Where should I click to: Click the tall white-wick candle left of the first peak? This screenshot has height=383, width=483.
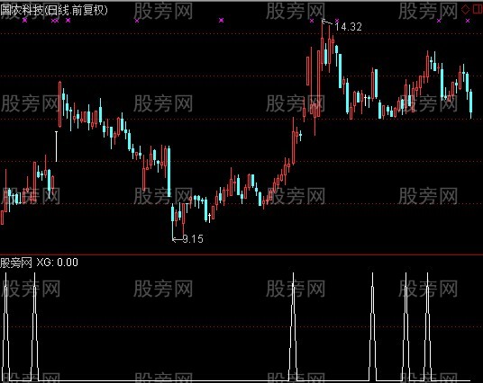tap(56, 147)
